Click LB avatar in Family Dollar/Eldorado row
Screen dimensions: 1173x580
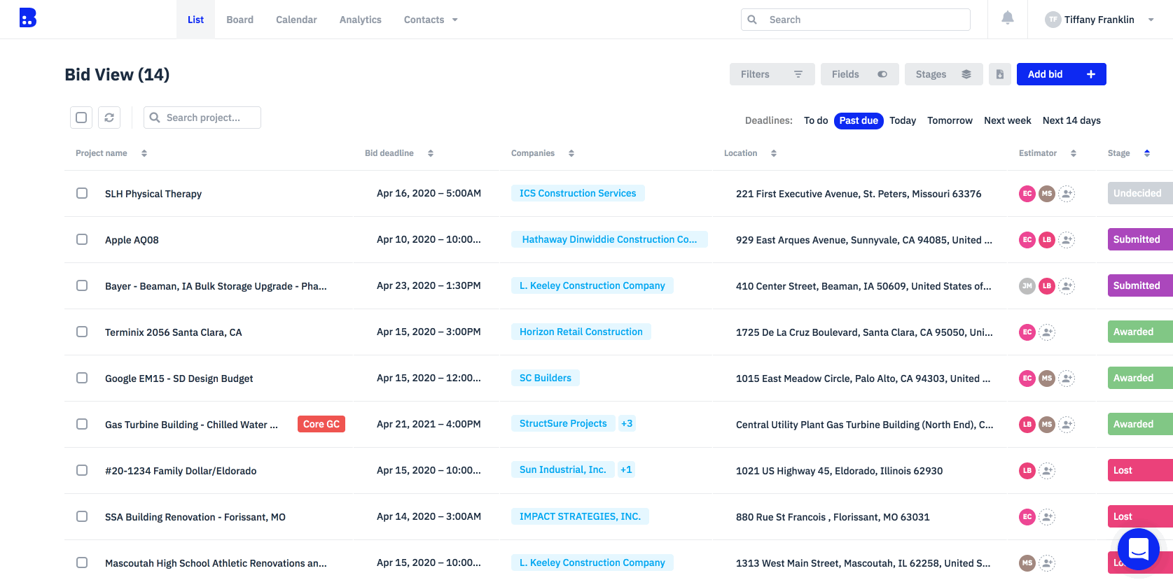(x=1027, y=471)
